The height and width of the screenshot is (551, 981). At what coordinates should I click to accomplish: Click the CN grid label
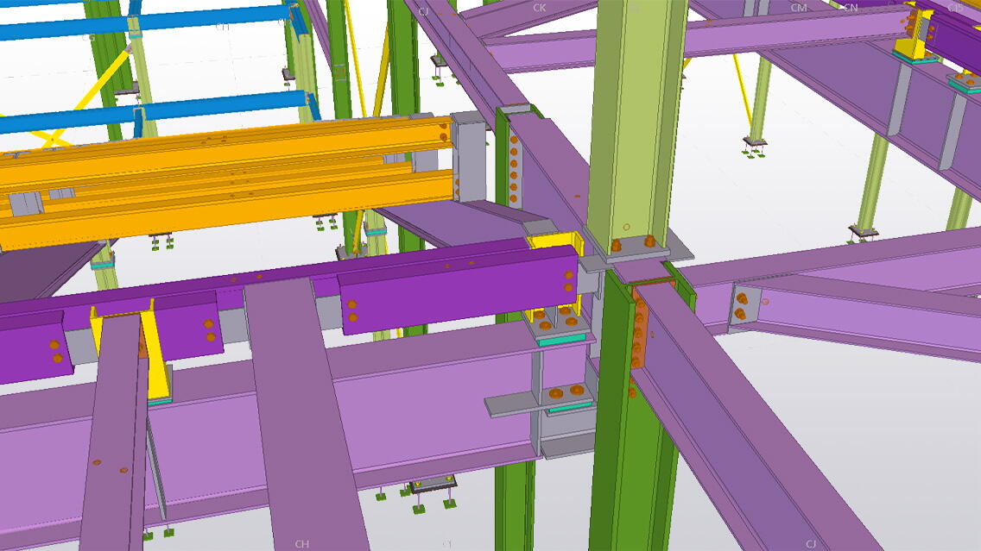tap(851, 8)
